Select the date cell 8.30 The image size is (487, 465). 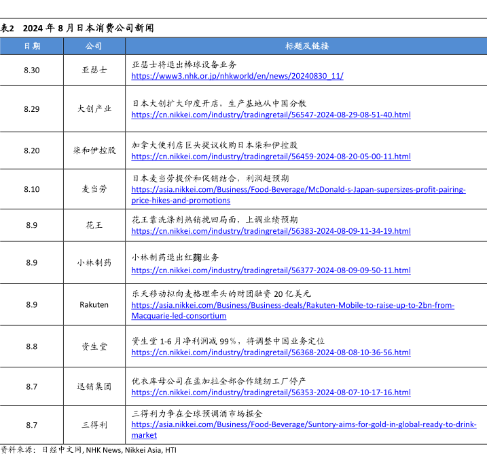pyautogui.click(x=32, y=70)
